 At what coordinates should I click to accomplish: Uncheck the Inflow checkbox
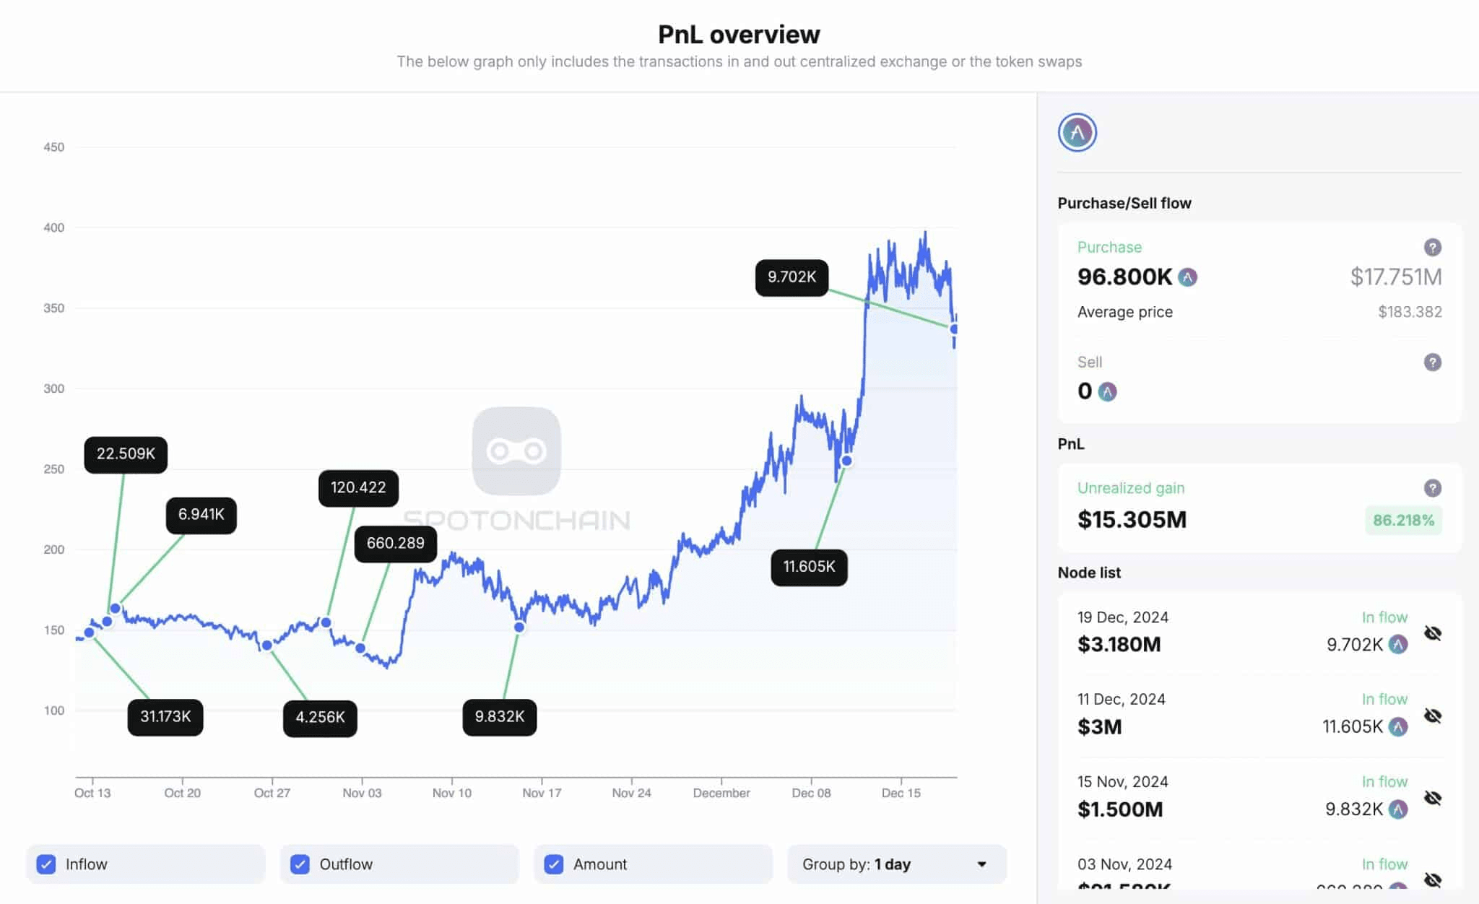[x=46, y=864]
